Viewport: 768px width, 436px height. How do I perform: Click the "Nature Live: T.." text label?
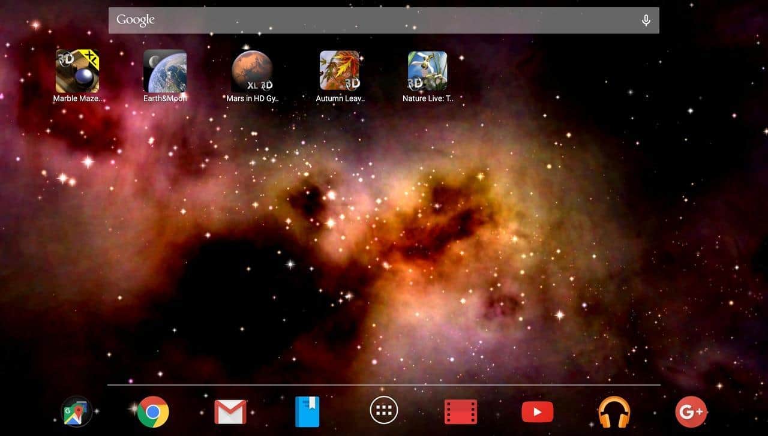point(428,98)
